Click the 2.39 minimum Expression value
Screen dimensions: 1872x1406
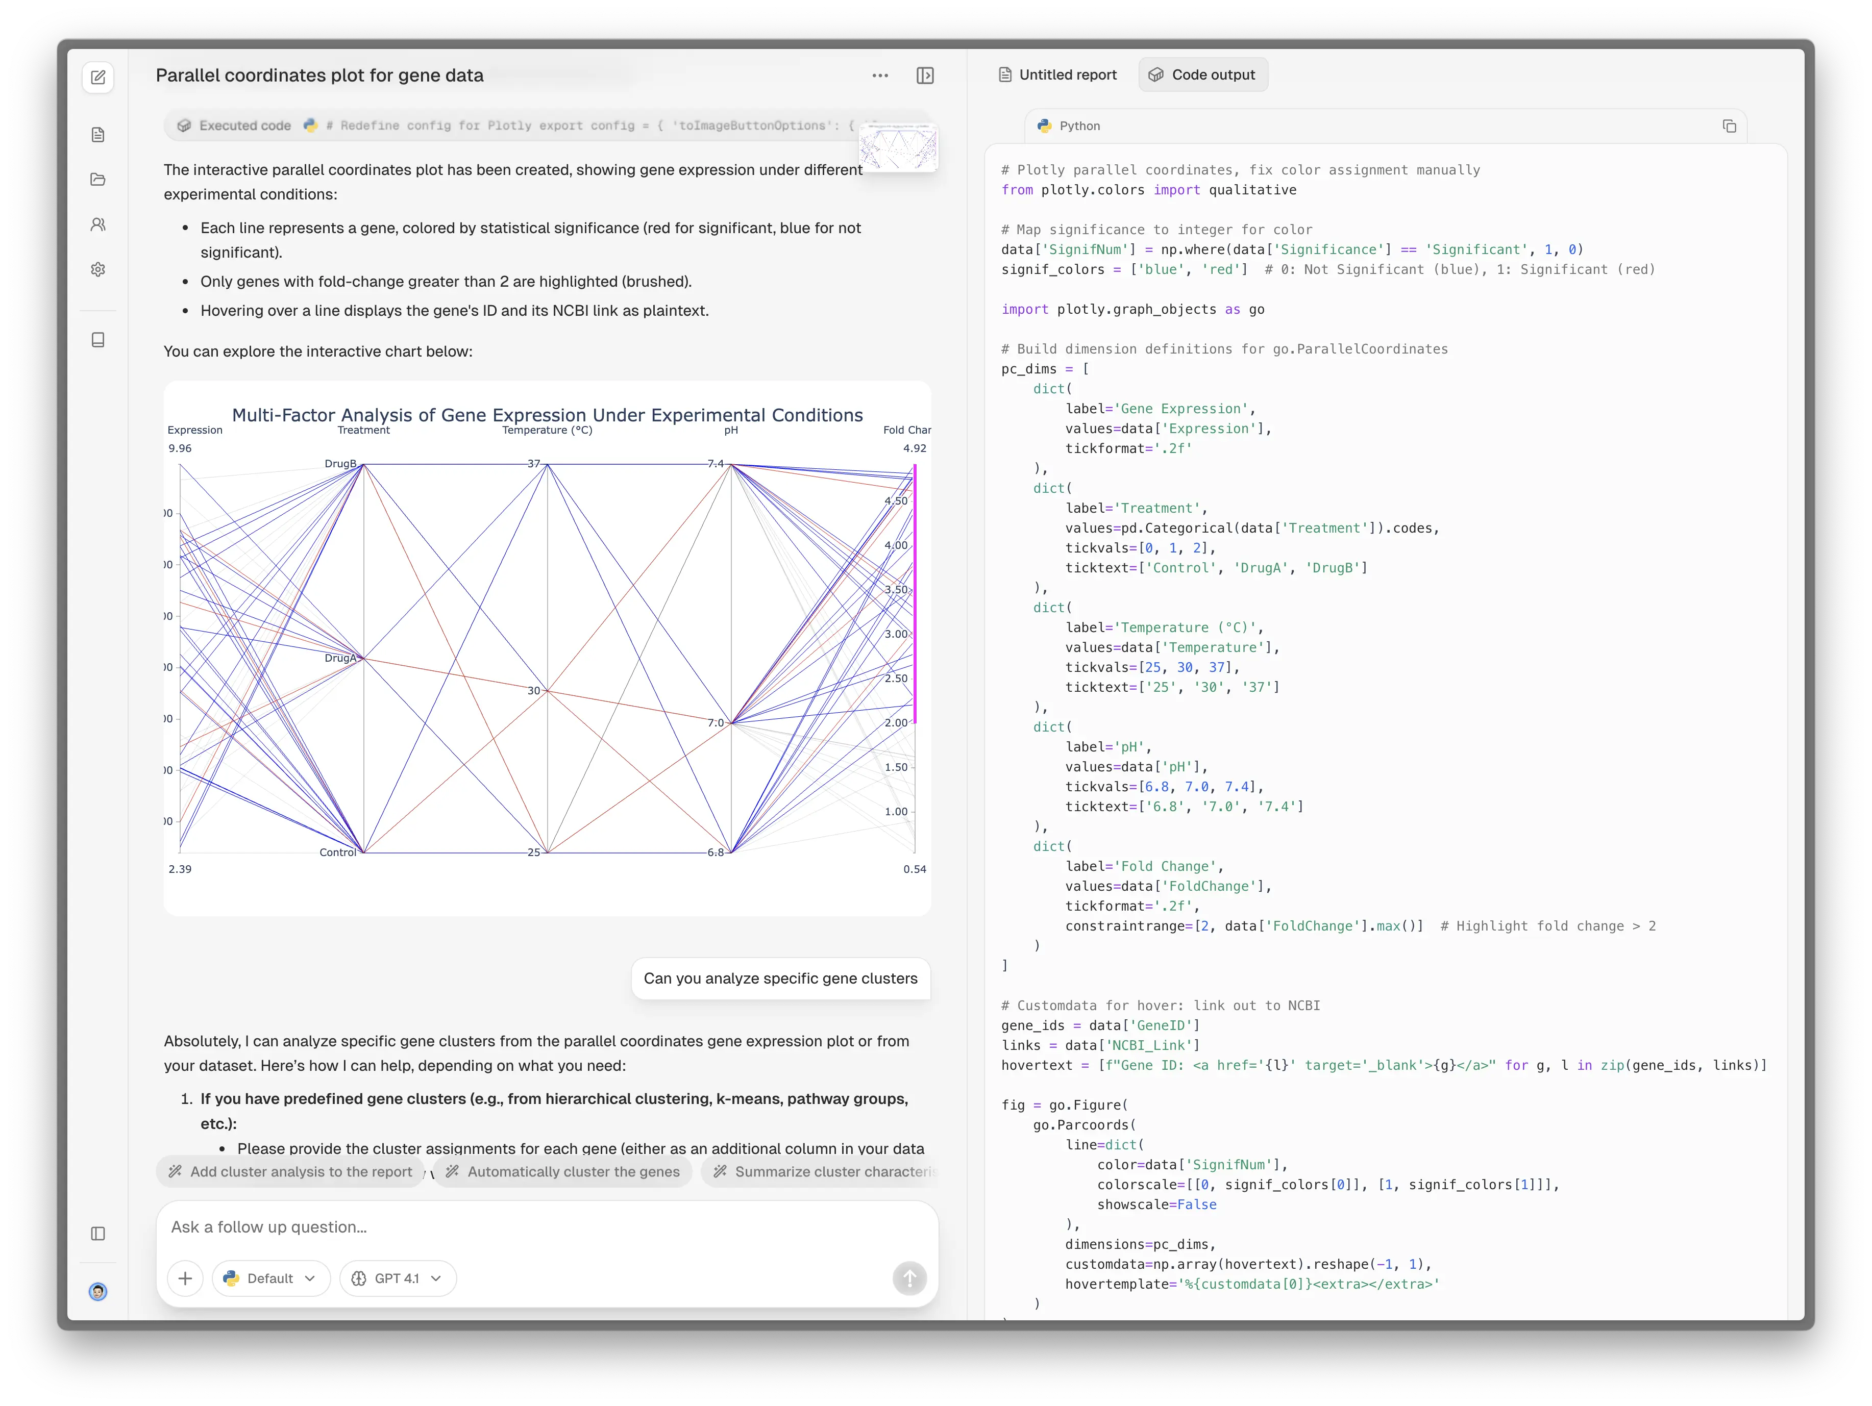(180, 869)
